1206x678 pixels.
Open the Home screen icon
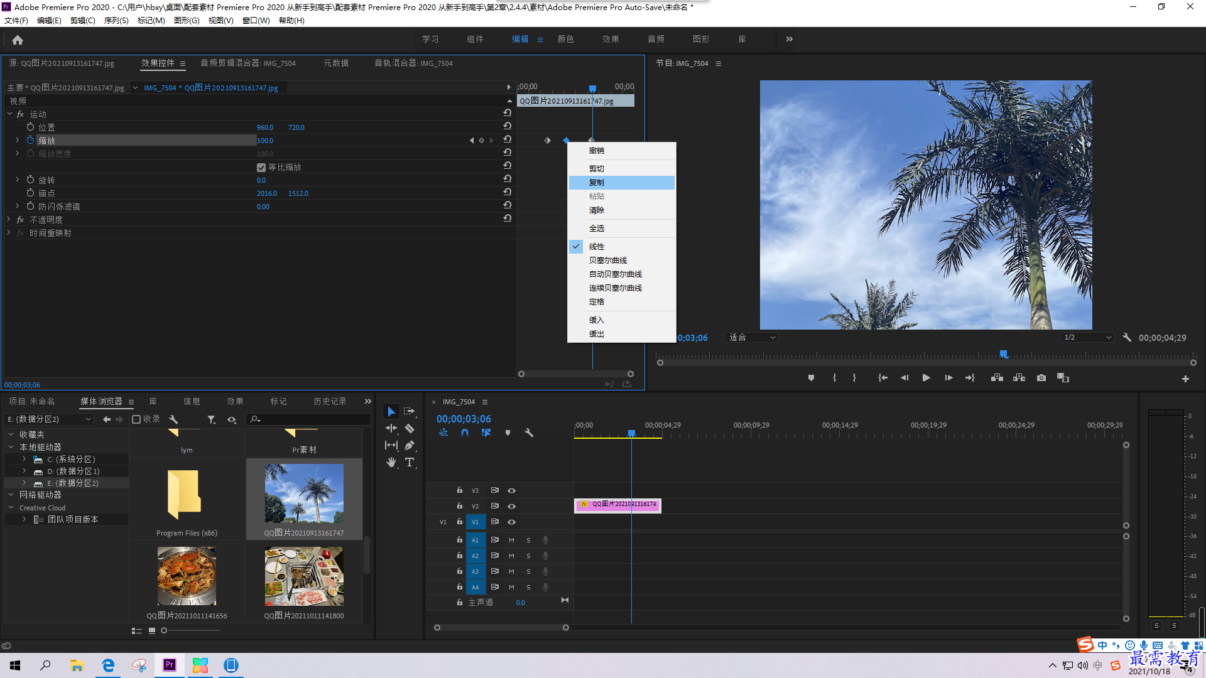click(x=18, y=40)
